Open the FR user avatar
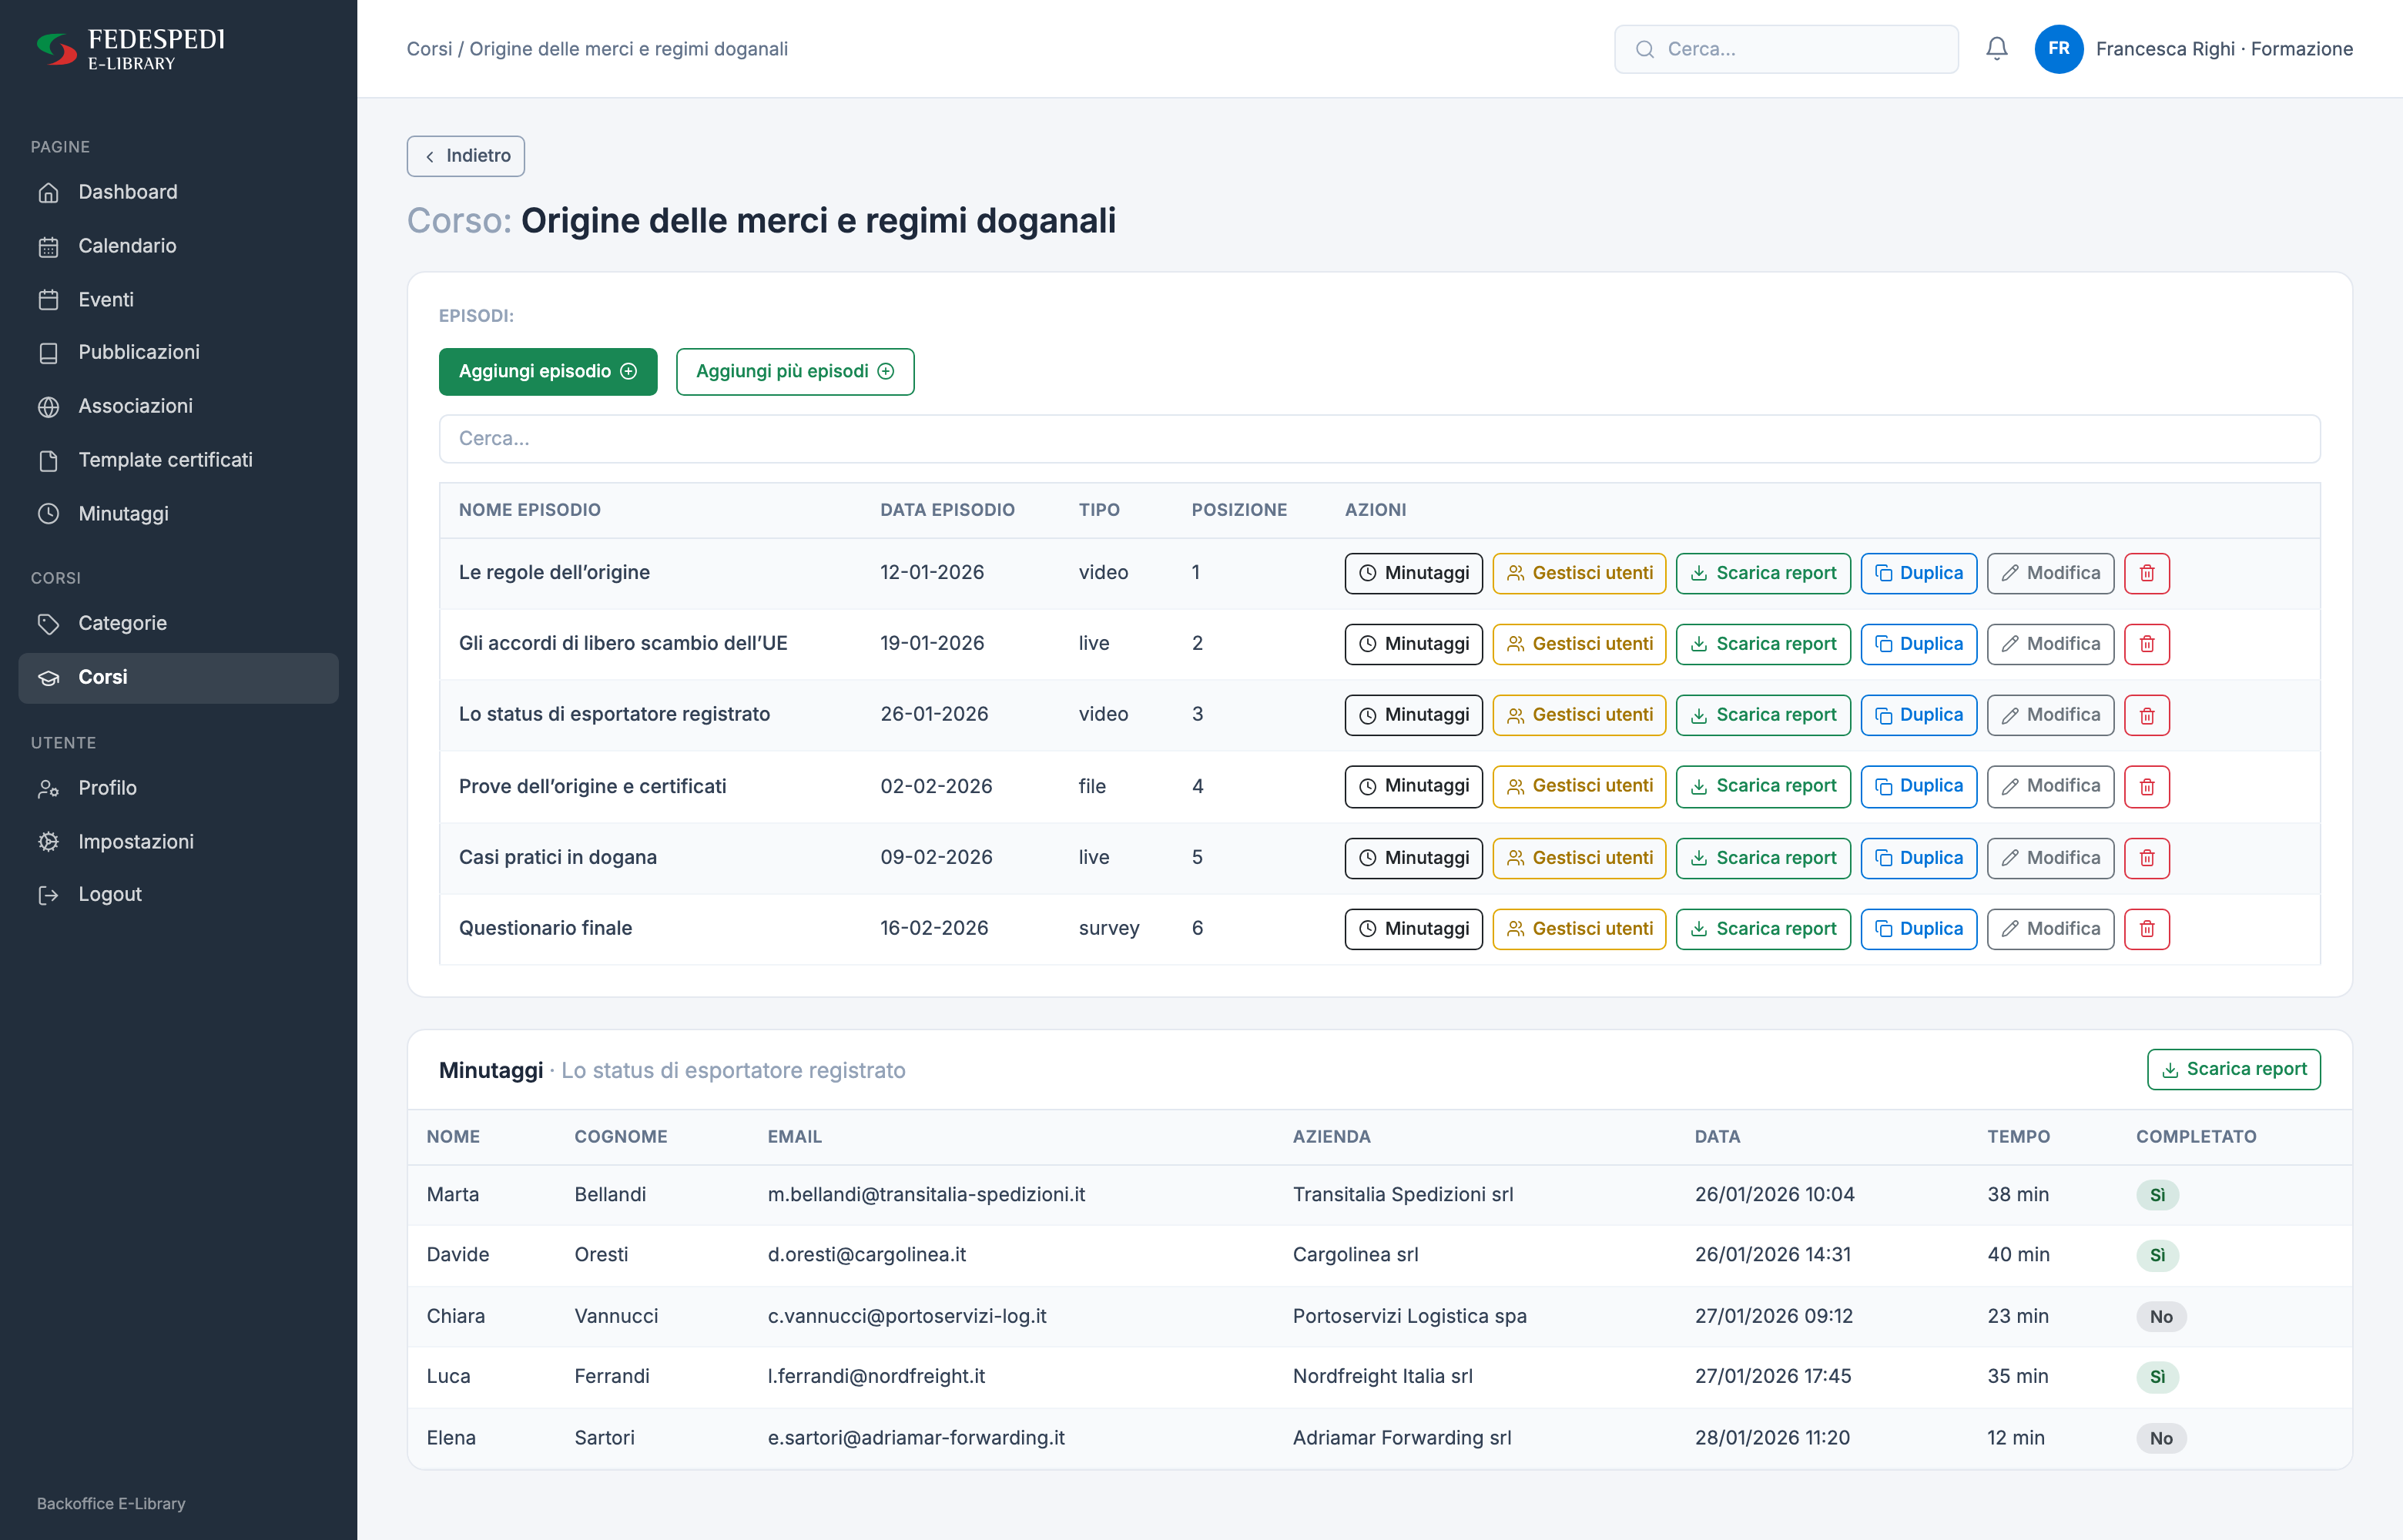2403x1540 pixels. [x=2058, y=49]
